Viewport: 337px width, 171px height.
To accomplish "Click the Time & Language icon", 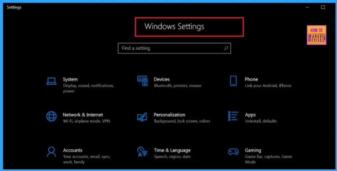I will tap(142, 152).
